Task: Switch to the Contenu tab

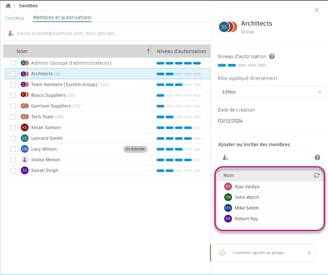Action: 15,18
